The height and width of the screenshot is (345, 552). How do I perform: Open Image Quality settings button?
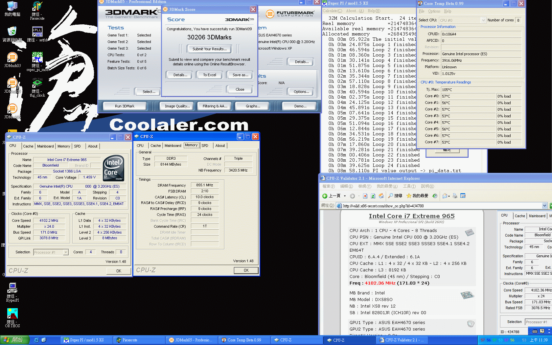point(177,106)
